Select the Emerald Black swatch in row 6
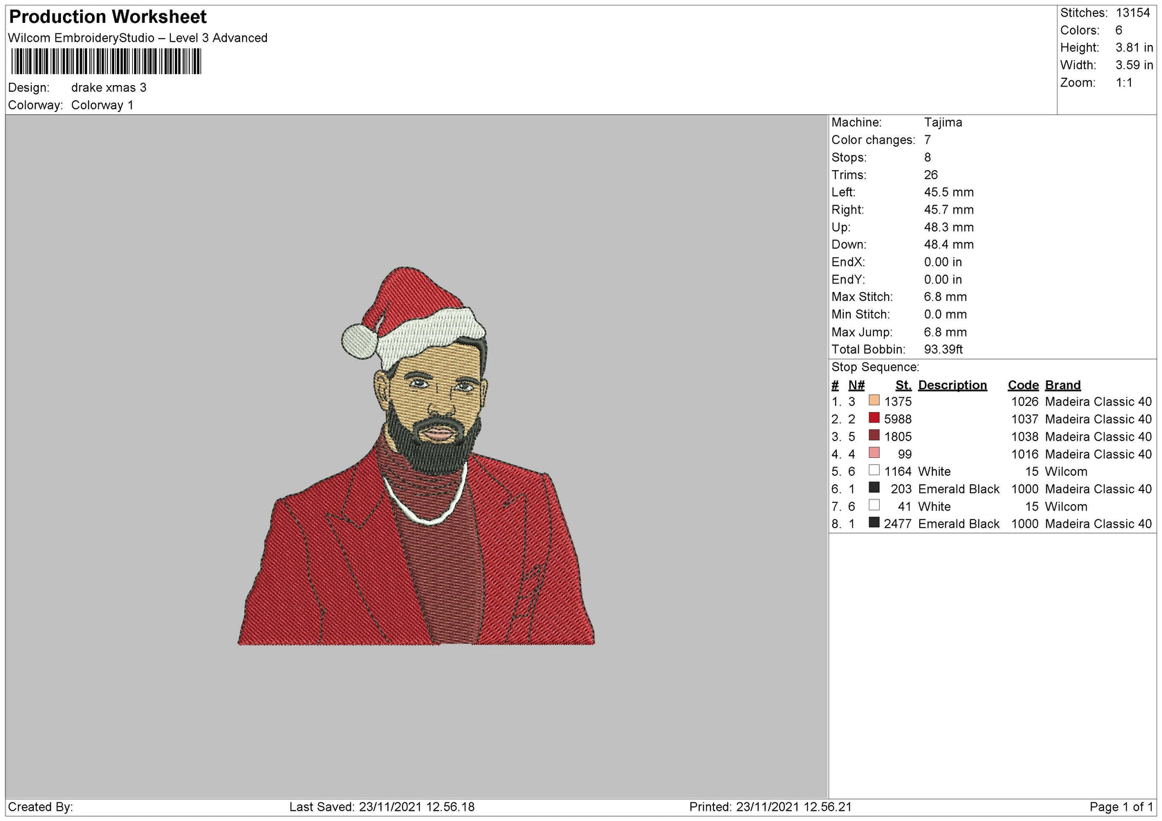 [875, 488]
